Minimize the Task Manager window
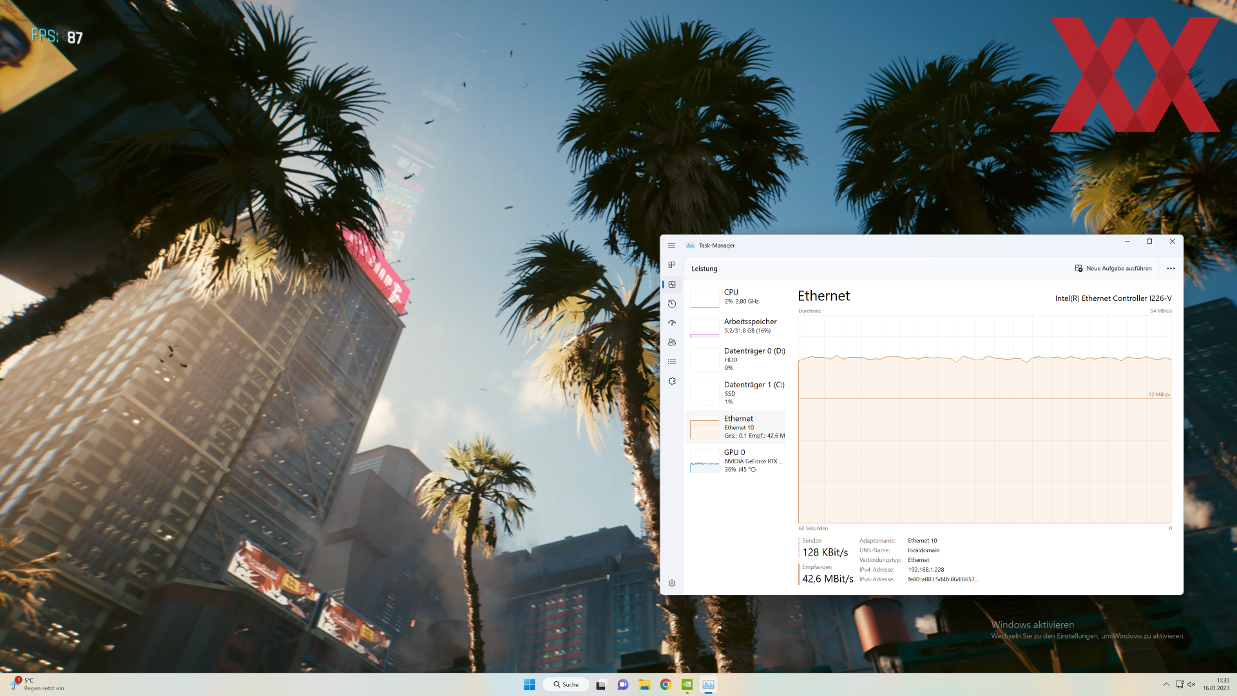This screenshot has height=696, width=1237. [x=1127, y=242]
